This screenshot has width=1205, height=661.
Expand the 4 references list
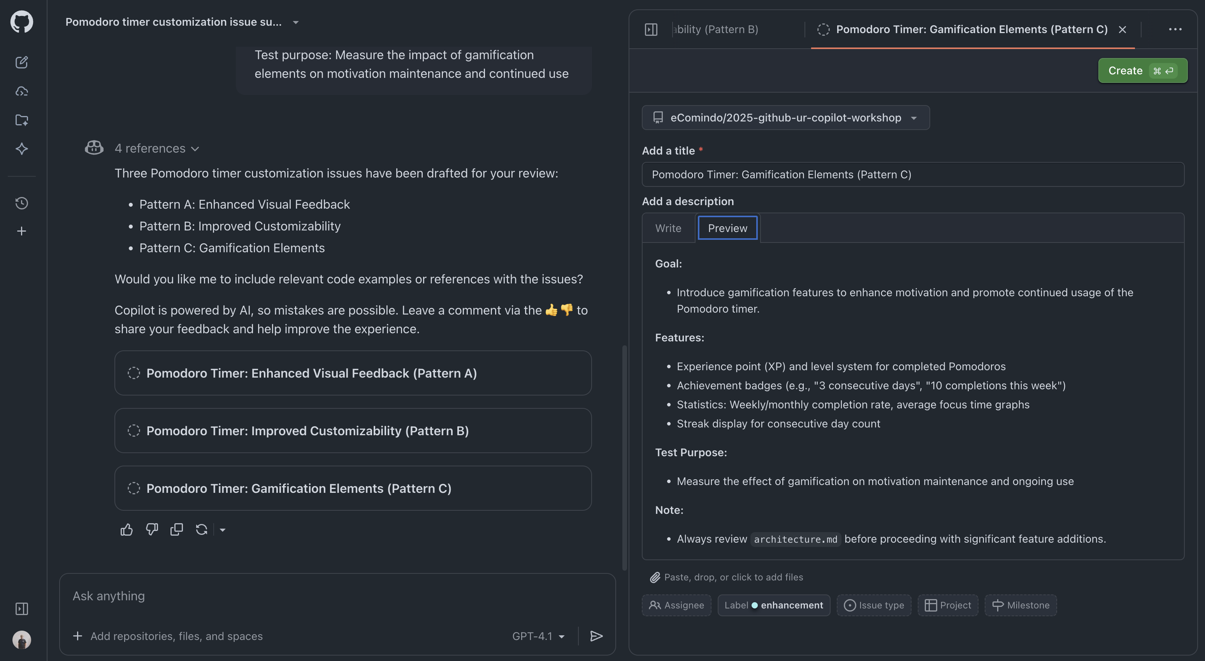[x=157, y=148]
